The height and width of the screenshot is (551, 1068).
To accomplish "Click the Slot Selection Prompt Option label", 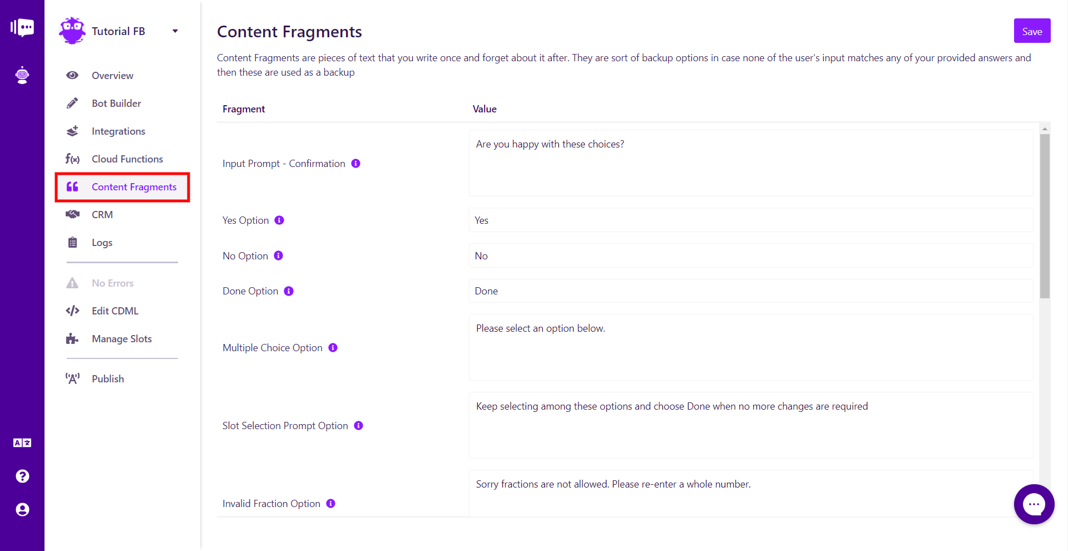I will point(285,425).
